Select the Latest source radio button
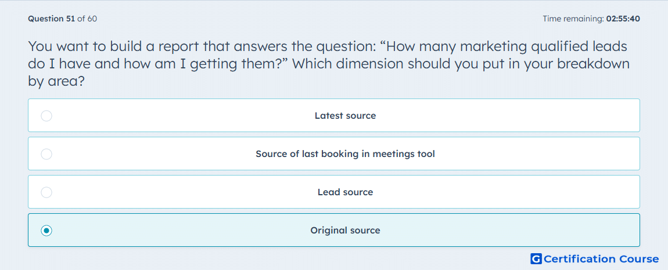This screenshot has height=270, width=668. 46,116
